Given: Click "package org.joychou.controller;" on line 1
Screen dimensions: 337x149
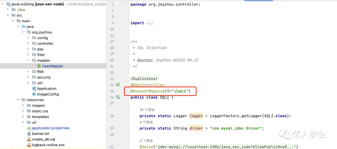Looking at the screenshot, I should coord(165,4).
